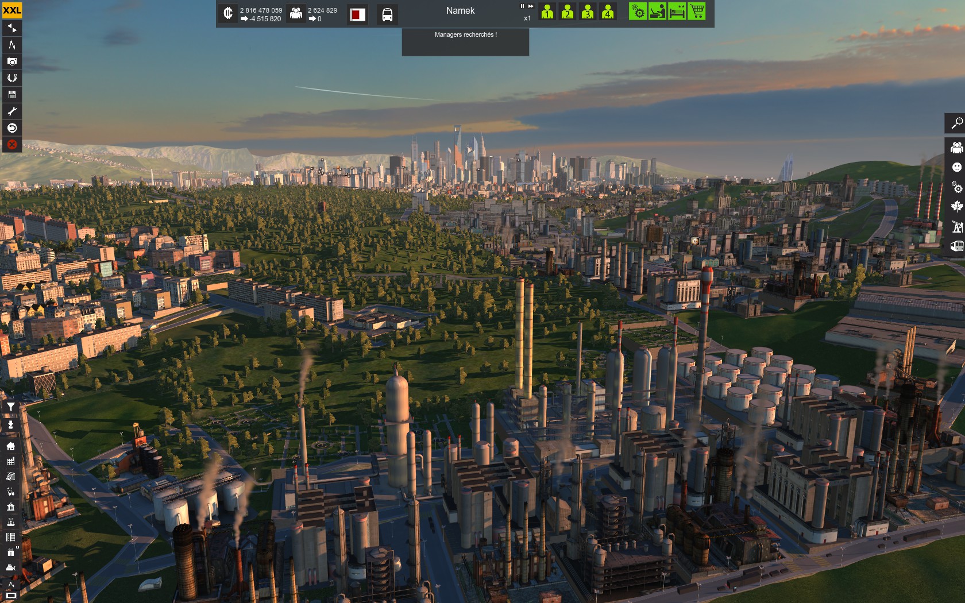965x603 pixels.
Task: Open the utilities water-and-waste build category
Action: pos(10,492)
